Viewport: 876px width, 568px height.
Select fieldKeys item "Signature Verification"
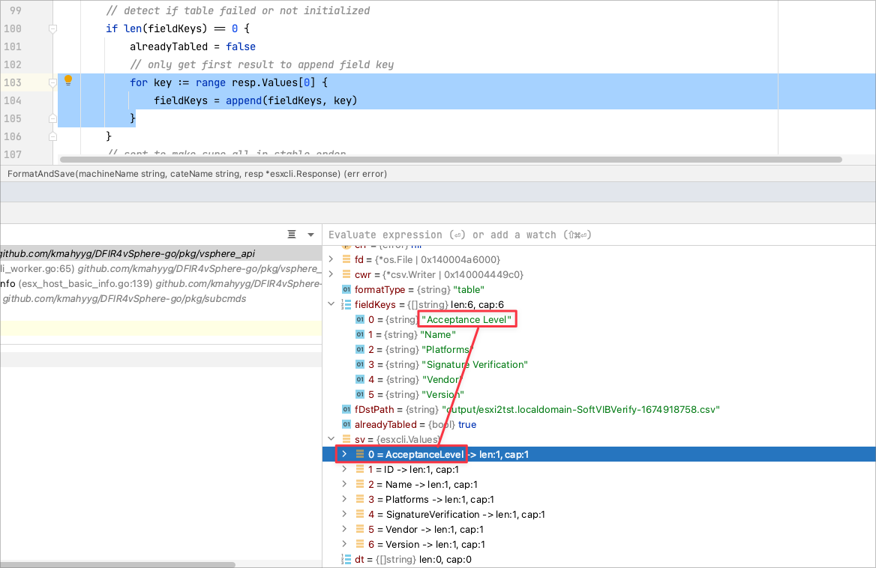pyautogui.click(x=599, y=365)
